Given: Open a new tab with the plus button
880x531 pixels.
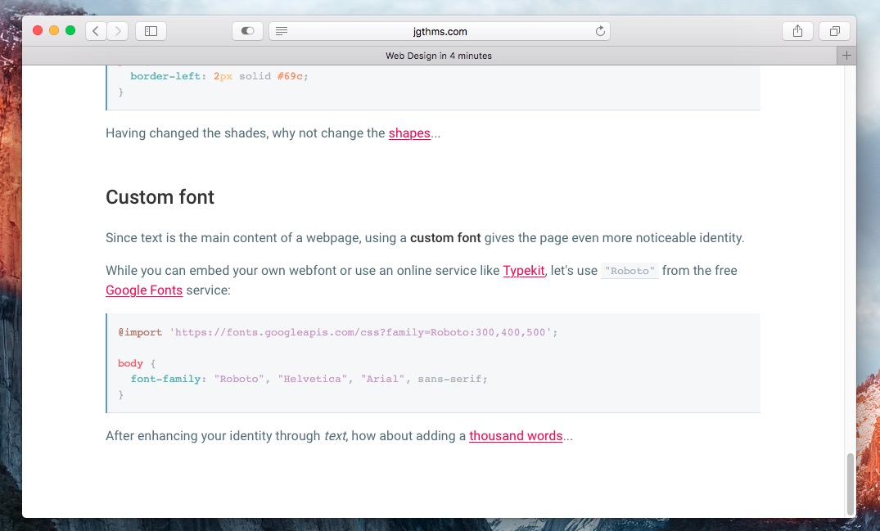Looking at the screenshot, I should click(846, 56).
